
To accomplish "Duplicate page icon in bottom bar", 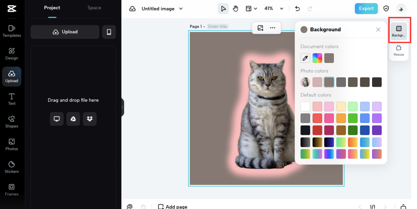I will point(130,206).
